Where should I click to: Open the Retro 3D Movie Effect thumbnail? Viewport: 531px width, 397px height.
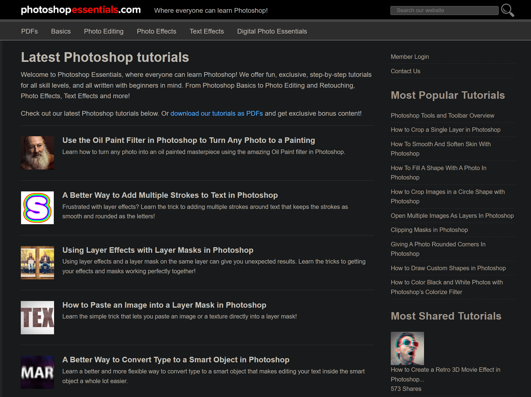point(407,348)
